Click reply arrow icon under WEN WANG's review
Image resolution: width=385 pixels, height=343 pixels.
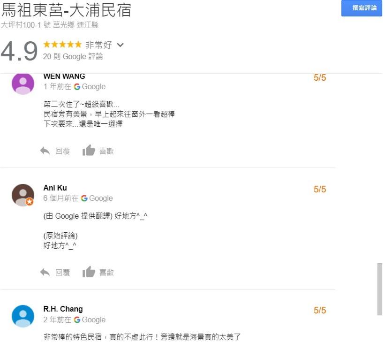[x=45, y=151]
